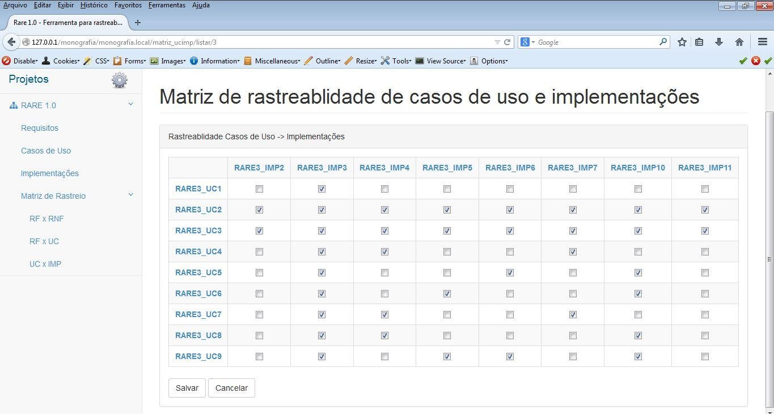The height and width of the screenshot is (414, 774).
Task: Open the RARE3_UC5 row header link
Action: coord(198,272)
